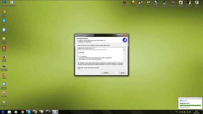Open the Superstars V8 Racing desktop shortcut
The width and height of the screenshot is (203, 114).
coord(173,4)
